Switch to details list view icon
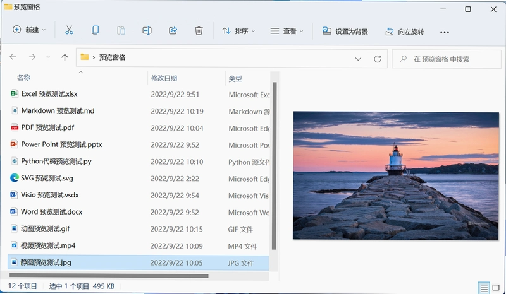The height and width of the screenshot is (294, 506). (x=484, y=288)
